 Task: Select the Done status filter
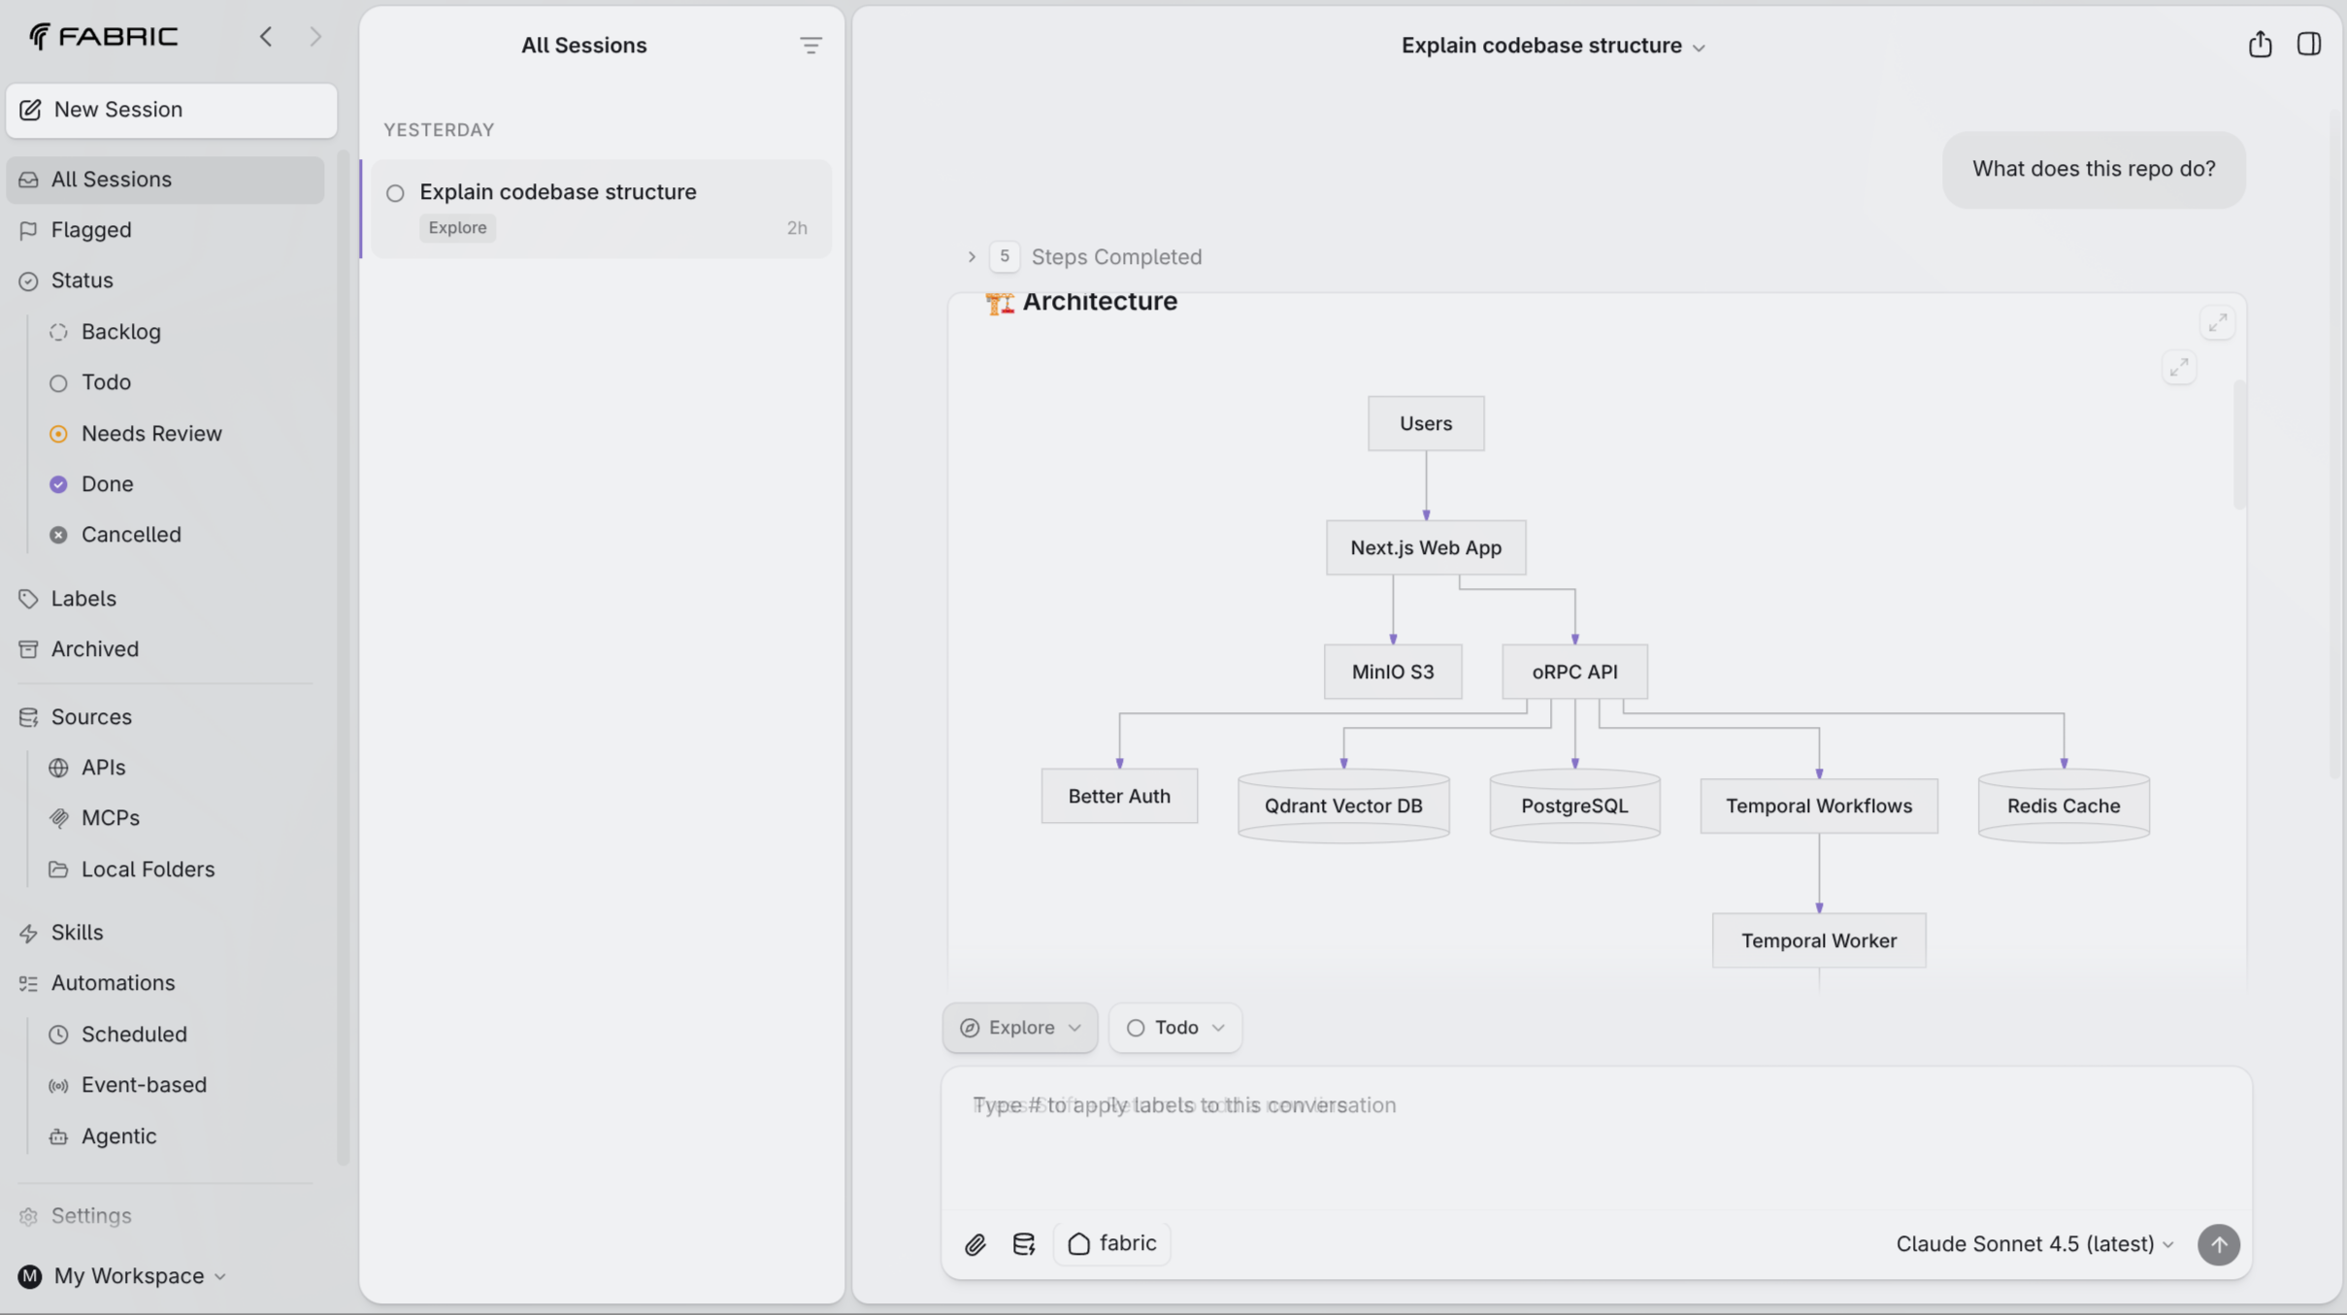pos(107,484)
